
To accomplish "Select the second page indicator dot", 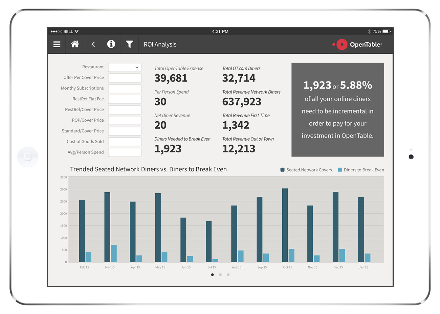I will pyautogui.click(x=220, y=275).
